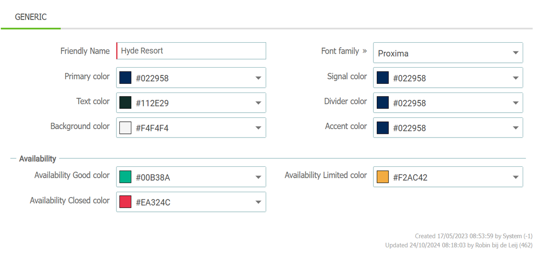
Task: Switch to the GENERIC tab
Action: pos(31,17)
